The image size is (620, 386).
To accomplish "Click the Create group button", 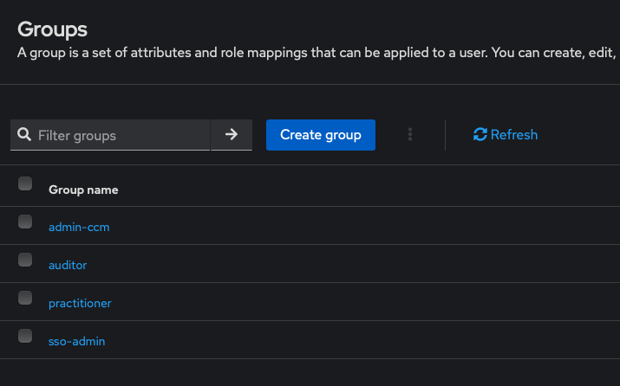I will (x=320, y=135).
